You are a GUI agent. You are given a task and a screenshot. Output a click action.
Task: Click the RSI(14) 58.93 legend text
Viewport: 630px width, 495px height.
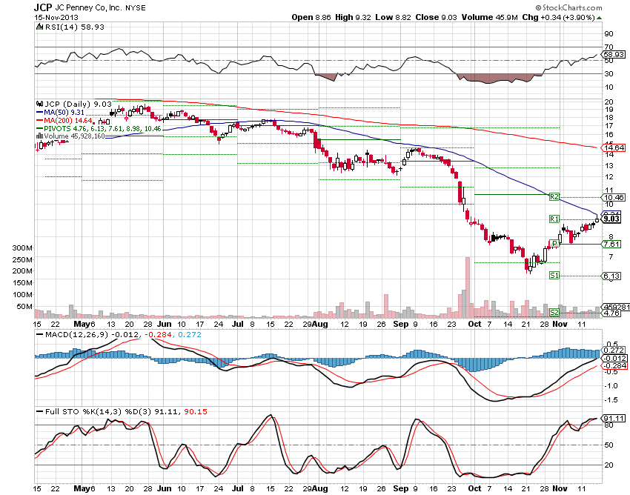(75, 27)
